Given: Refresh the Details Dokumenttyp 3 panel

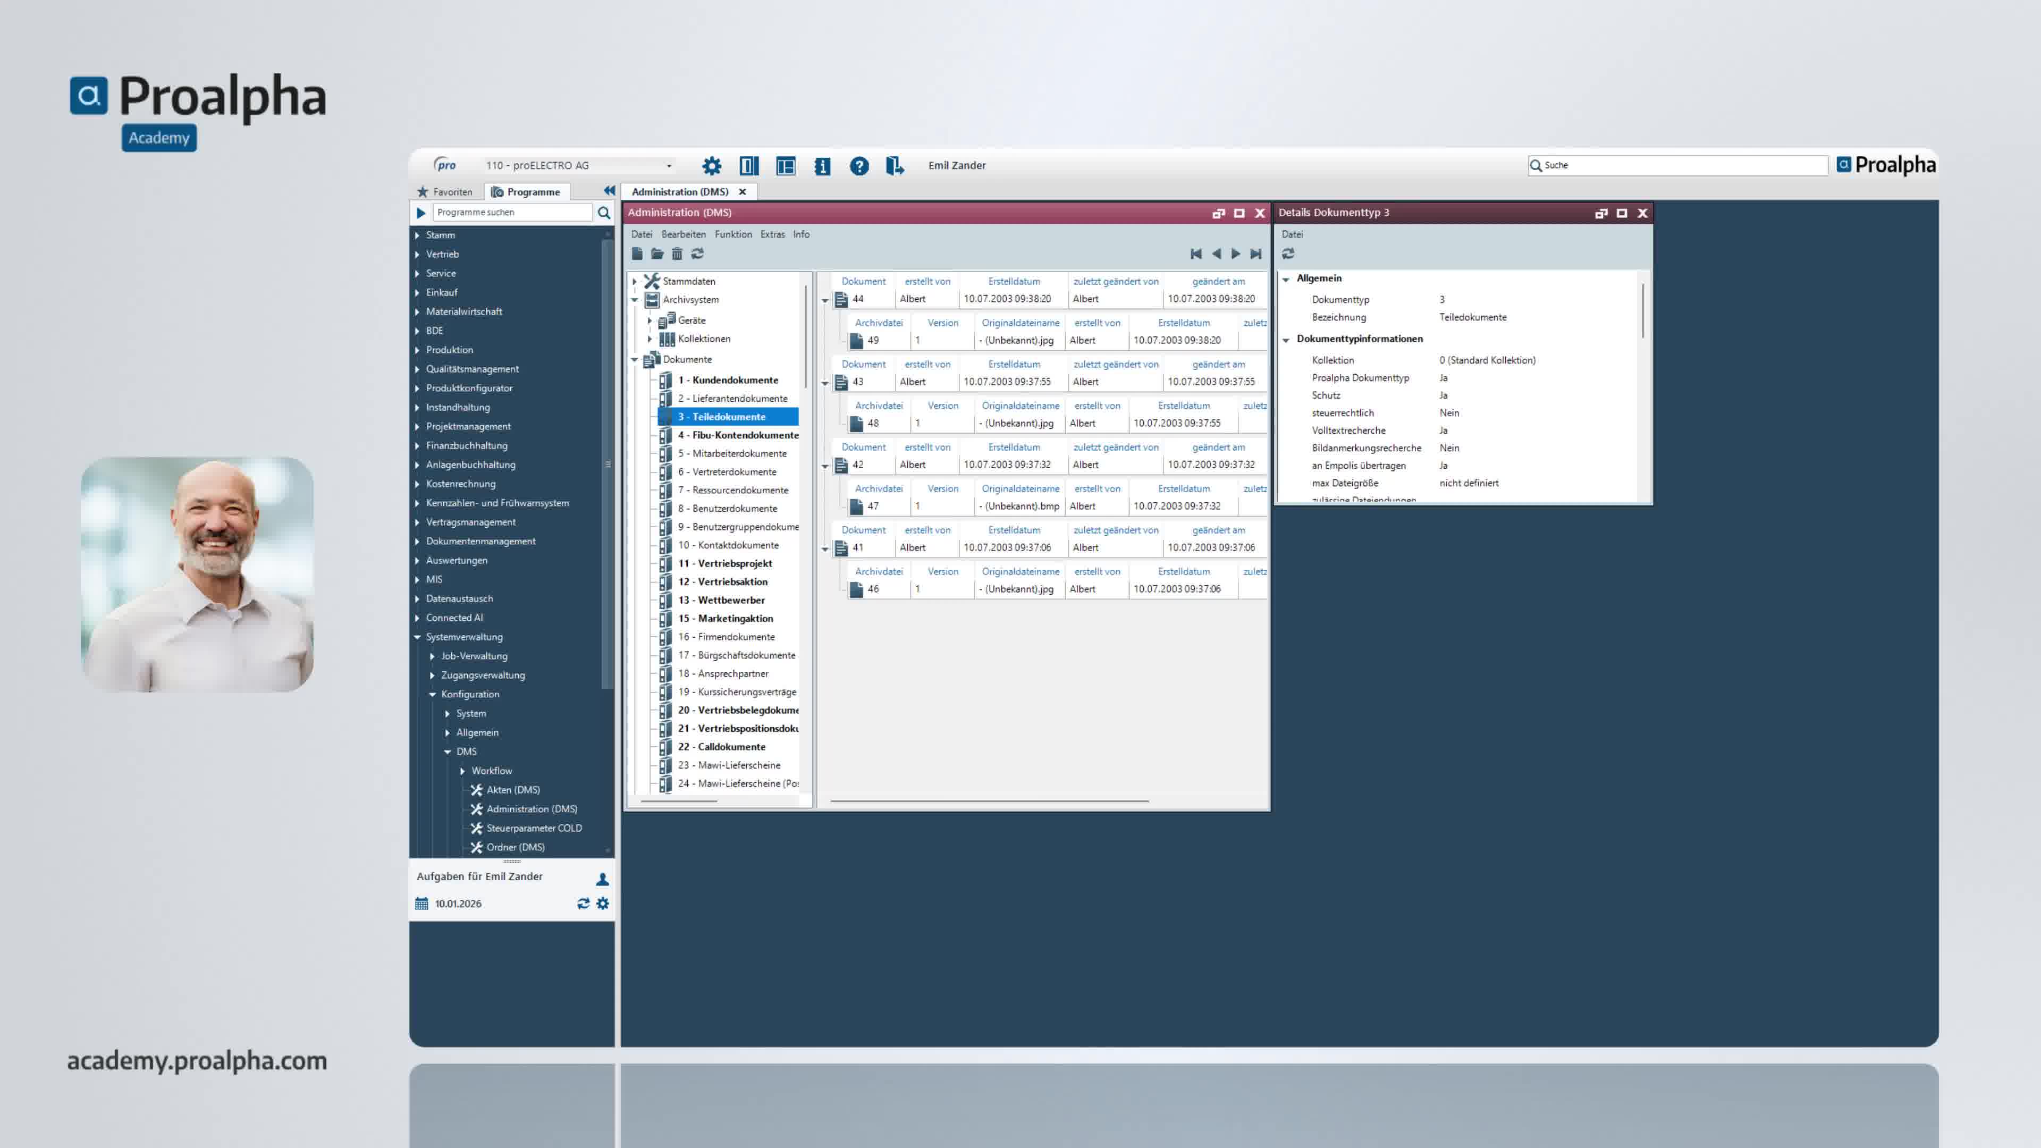Looking at the screenshot, I should (x=1288, y=254).
